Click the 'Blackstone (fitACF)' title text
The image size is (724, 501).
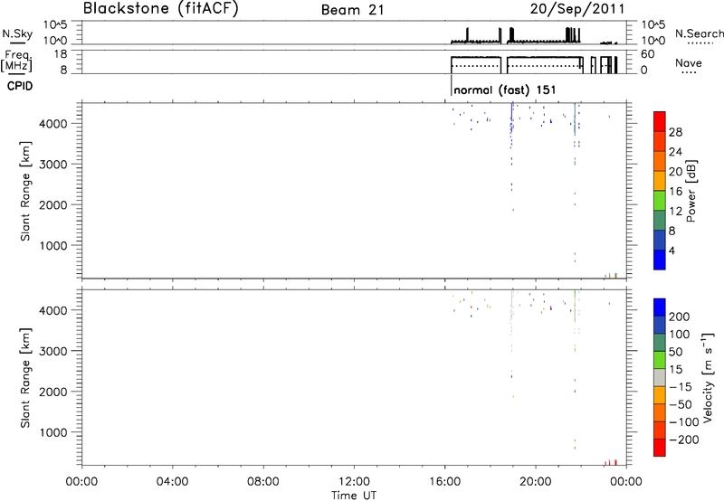(161, 8)
